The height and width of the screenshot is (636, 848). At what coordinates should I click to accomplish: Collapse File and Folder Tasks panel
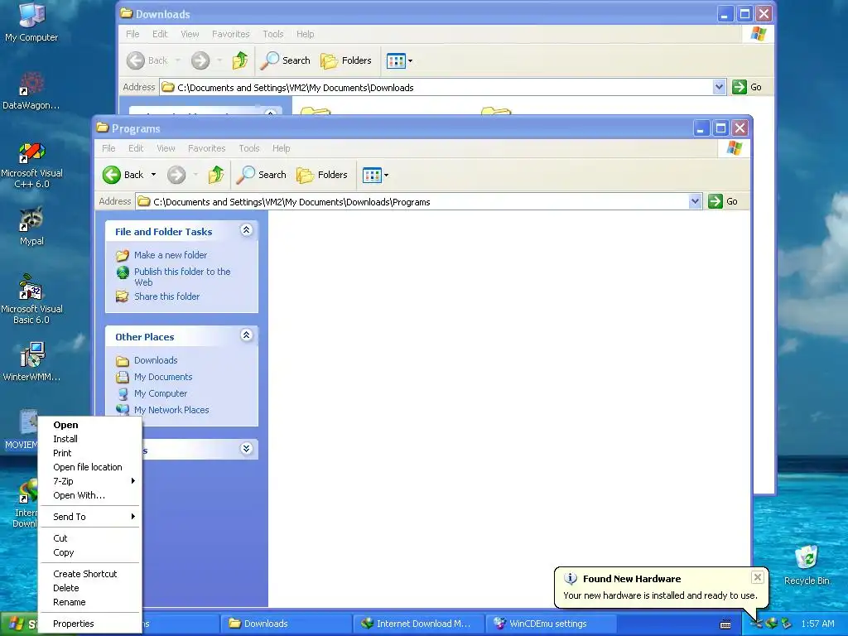pos(246,230)
